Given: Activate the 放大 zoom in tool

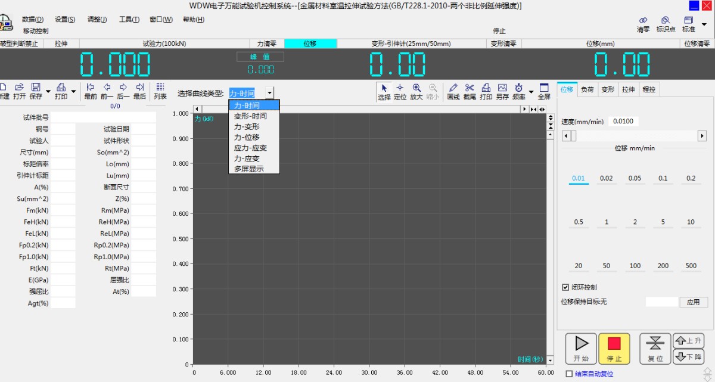Looking at the screenshot, I should (417, 92).
